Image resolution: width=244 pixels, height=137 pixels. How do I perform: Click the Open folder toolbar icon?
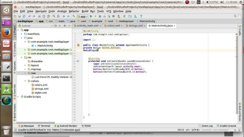(x=15, y=16)
